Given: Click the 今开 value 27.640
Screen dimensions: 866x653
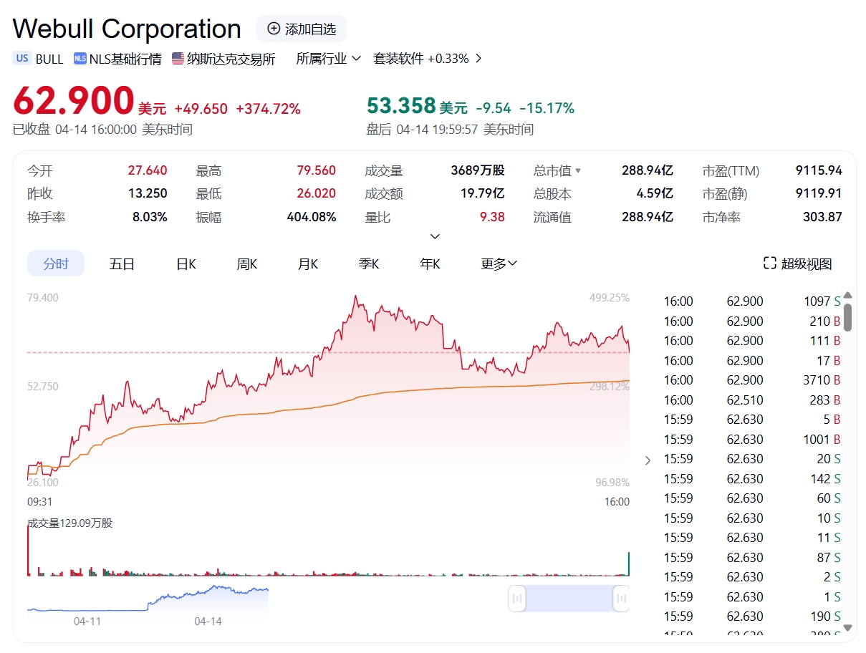Looking at the screenshot, I should (x=148, y=170).
